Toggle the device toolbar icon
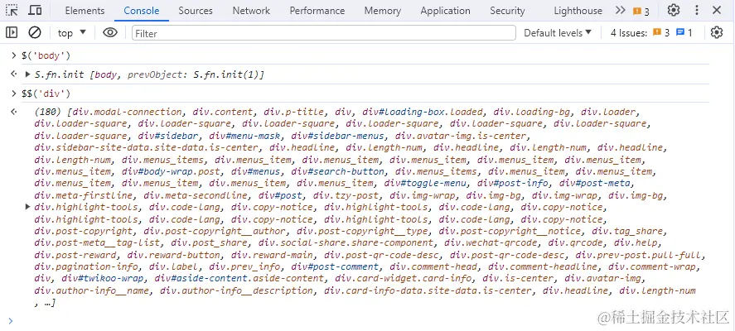The image size is (735, 331). coord(35,10)
